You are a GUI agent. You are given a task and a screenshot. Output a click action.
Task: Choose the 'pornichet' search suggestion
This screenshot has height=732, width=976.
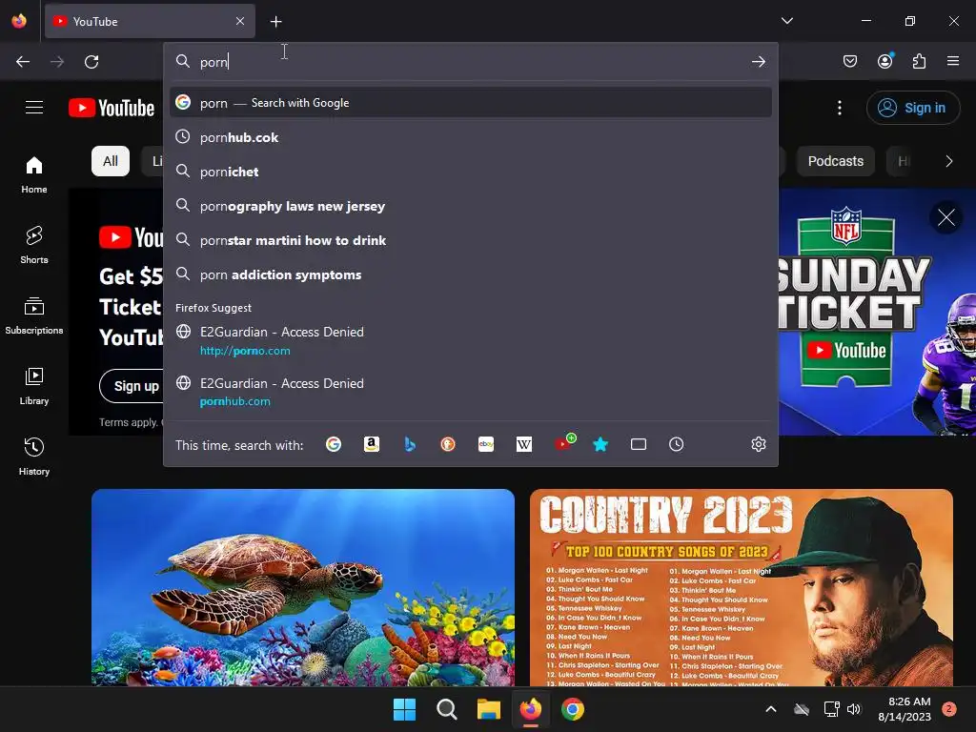point(470,172)
